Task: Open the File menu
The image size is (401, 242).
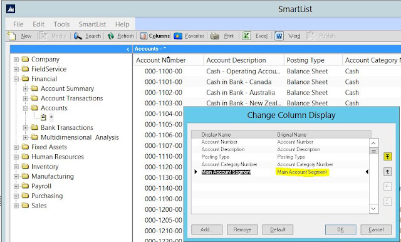Action: click(x=18, y=24)
